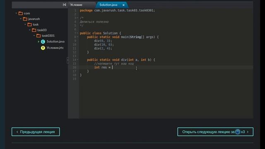The height and width of the screenshot is (149, 265).
Task: Click the '//напишите тут ваш код' comment
Action: (114, 64)
